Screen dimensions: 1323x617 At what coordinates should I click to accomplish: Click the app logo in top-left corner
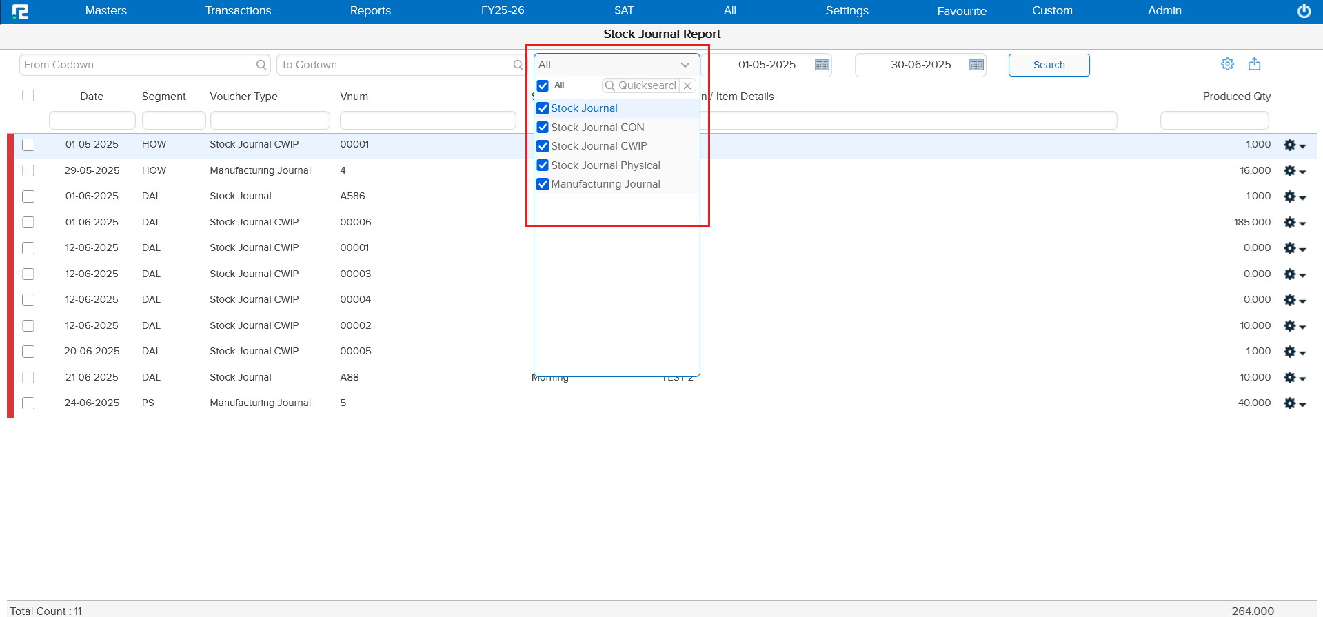point(21,11)
